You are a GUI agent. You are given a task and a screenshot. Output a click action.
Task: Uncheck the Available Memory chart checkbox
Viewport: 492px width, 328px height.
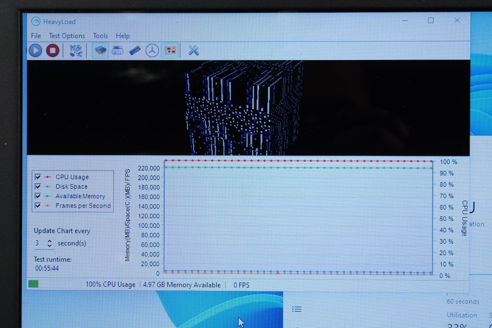38,196
